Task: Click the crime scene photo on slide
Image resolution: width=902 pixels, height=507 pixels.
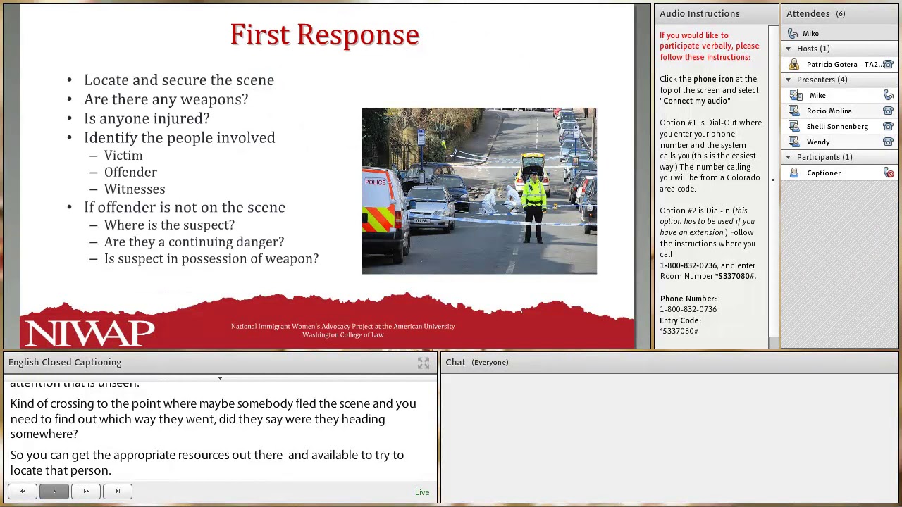Action: 479,191
